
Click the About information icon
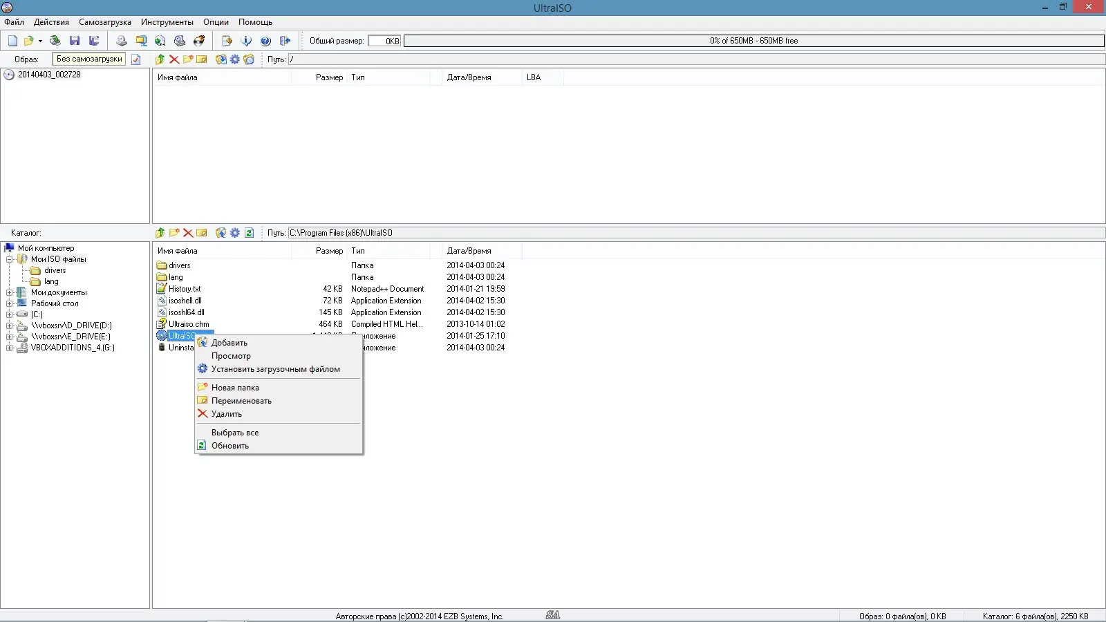[x=246, y=40]
